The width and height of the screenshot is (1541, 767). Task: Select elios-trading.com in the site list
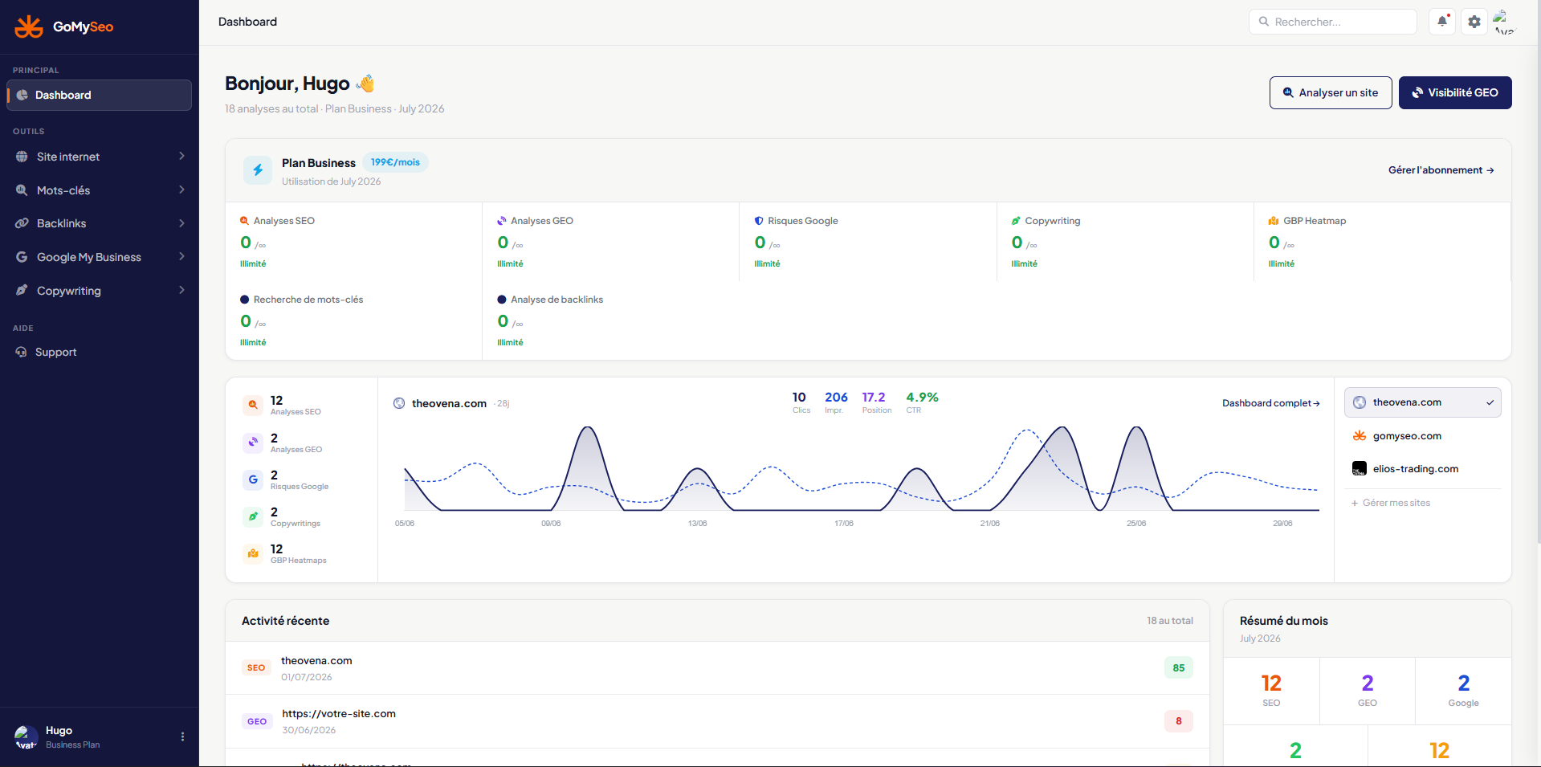(x=1422, y=469)
